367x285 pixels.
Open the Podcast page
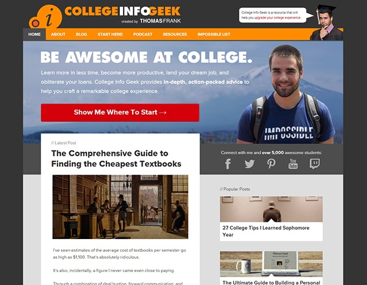143,34
